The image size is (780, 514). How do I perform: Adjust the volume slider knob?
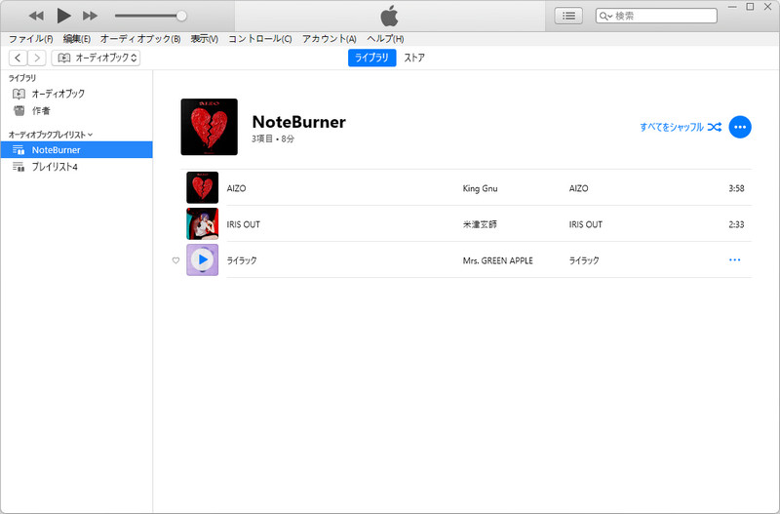[x=182, y=16]
